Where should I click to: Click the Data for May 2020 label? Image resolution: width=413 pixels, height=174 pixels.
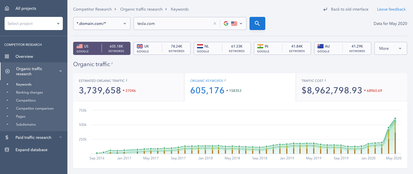point(390,23)
